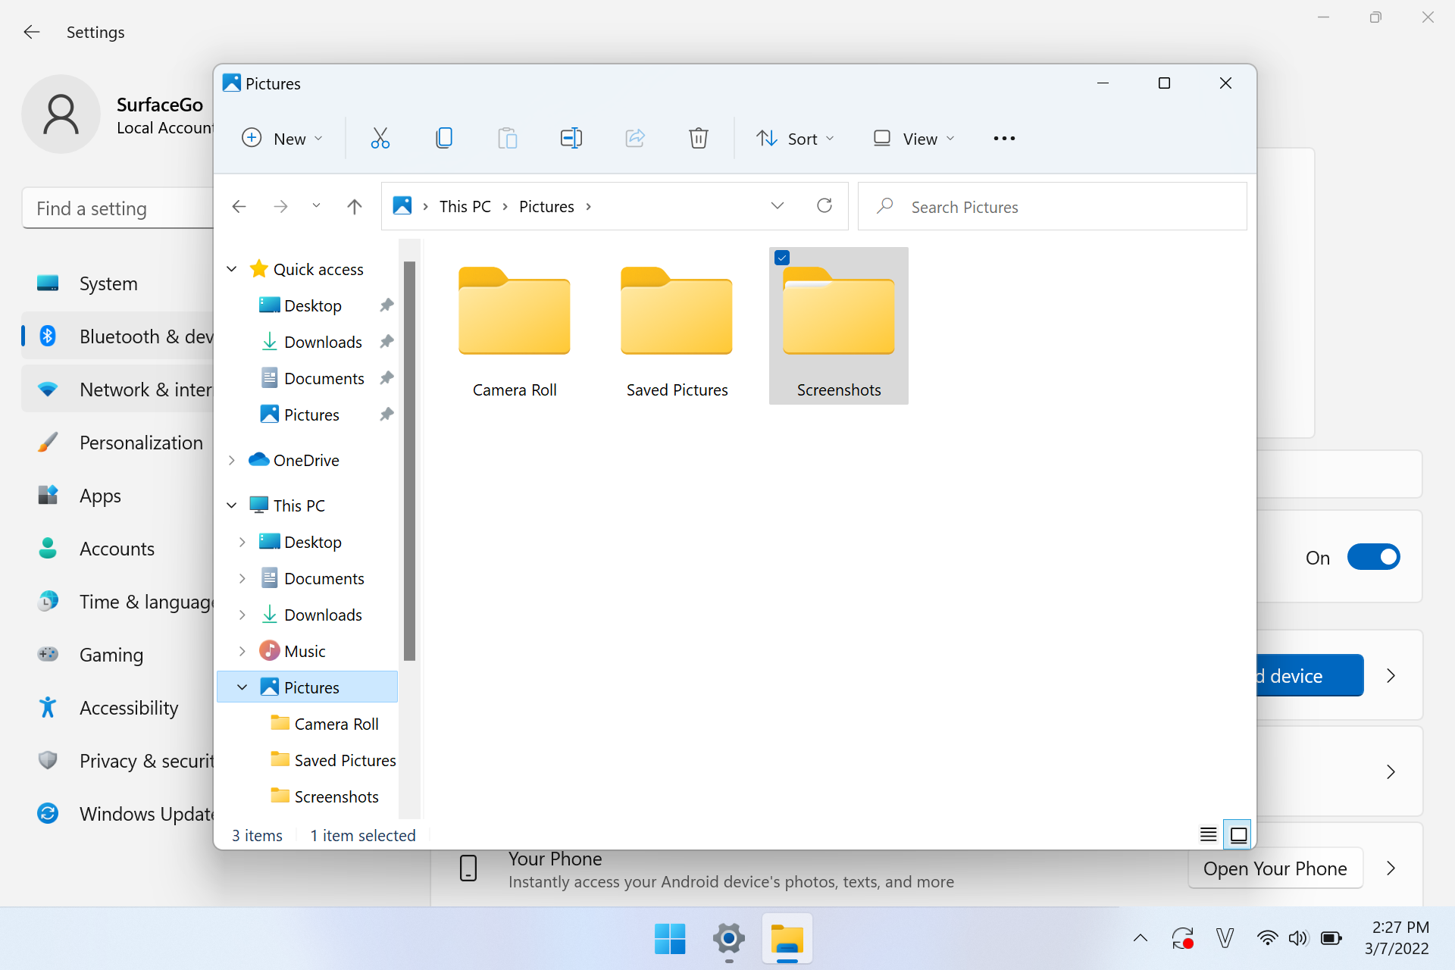Select large thumbnails view toggle in status bar

[x=1238, y=834]
